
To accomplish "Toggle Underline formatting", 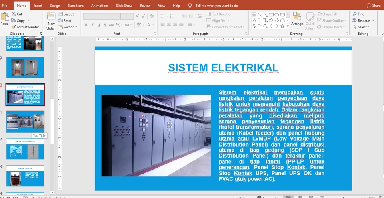I will [99, 25].
